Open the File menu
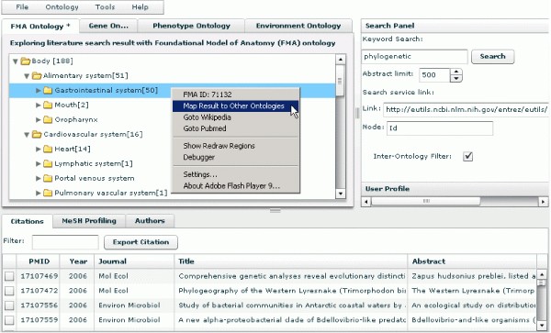 22,7
